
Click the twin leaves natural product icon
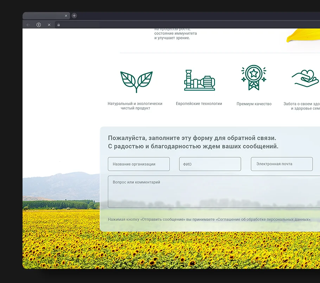click(136, 82)
